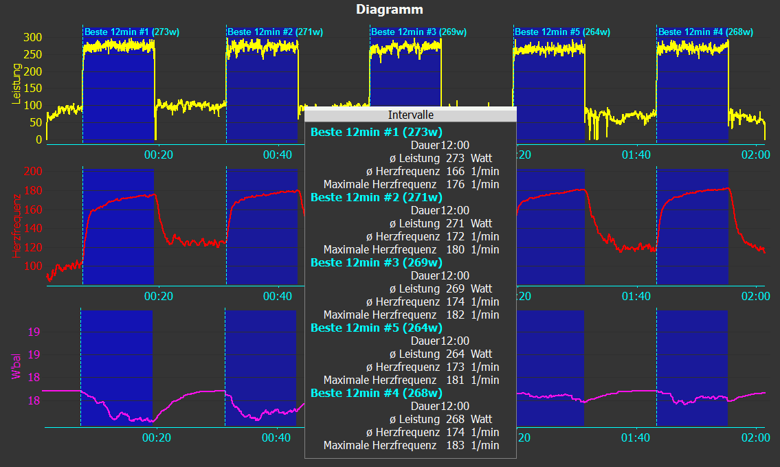Image resolution: width=780 pixels, height=467 pixels.
Task: Click the Beste 12min #5 label above power chart
Action: click(562, 32)
